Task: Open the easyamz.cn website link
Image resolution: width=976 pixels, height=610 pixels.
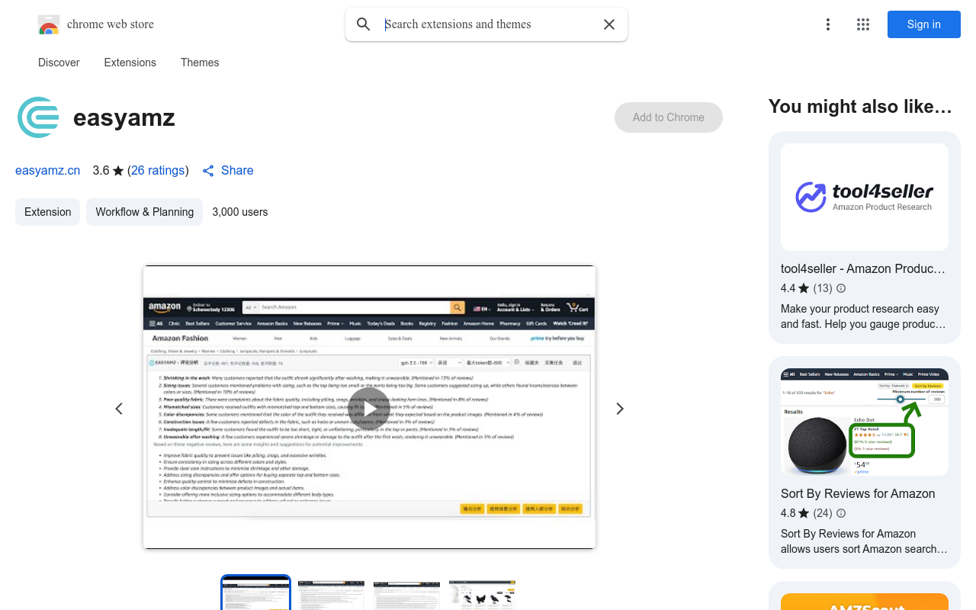Action: coord(47,171)
